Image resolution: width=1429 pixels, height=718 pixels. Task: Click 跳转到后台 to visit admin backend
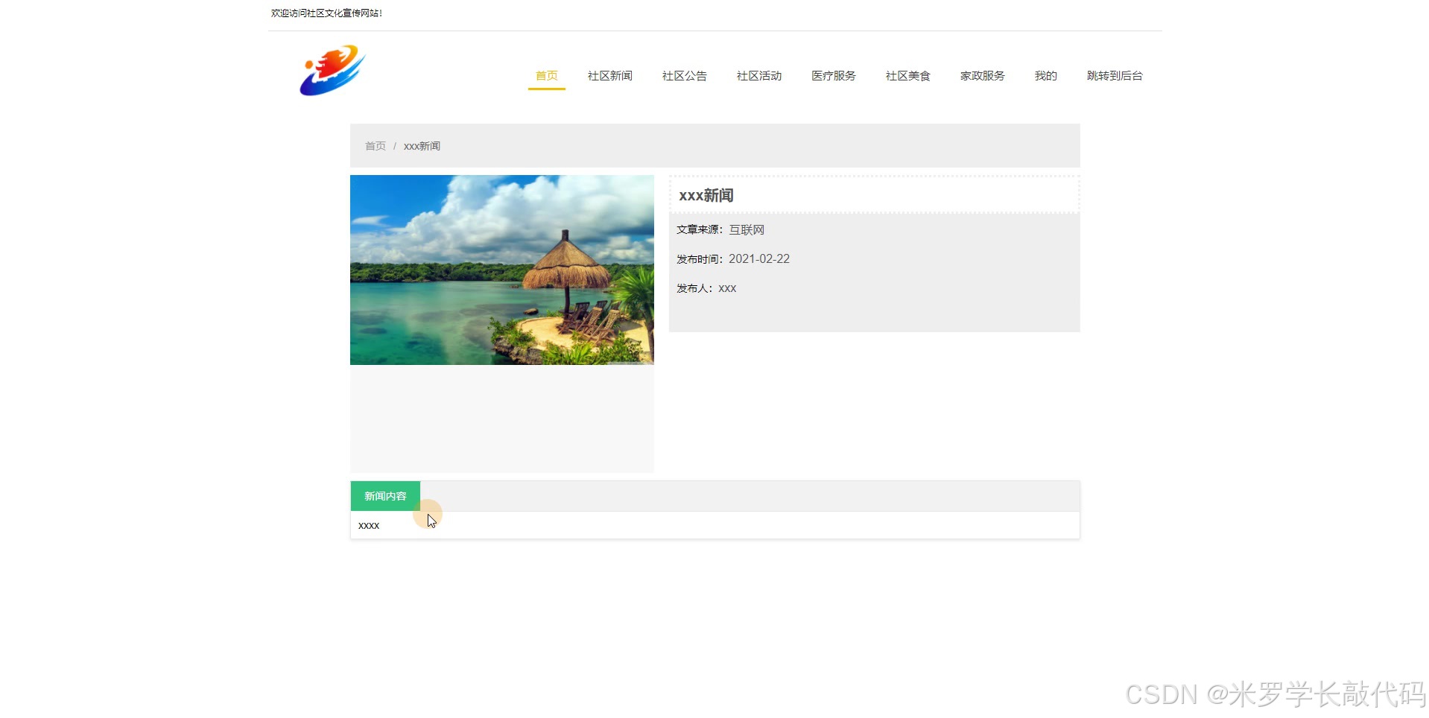[x=1114, y=75]
